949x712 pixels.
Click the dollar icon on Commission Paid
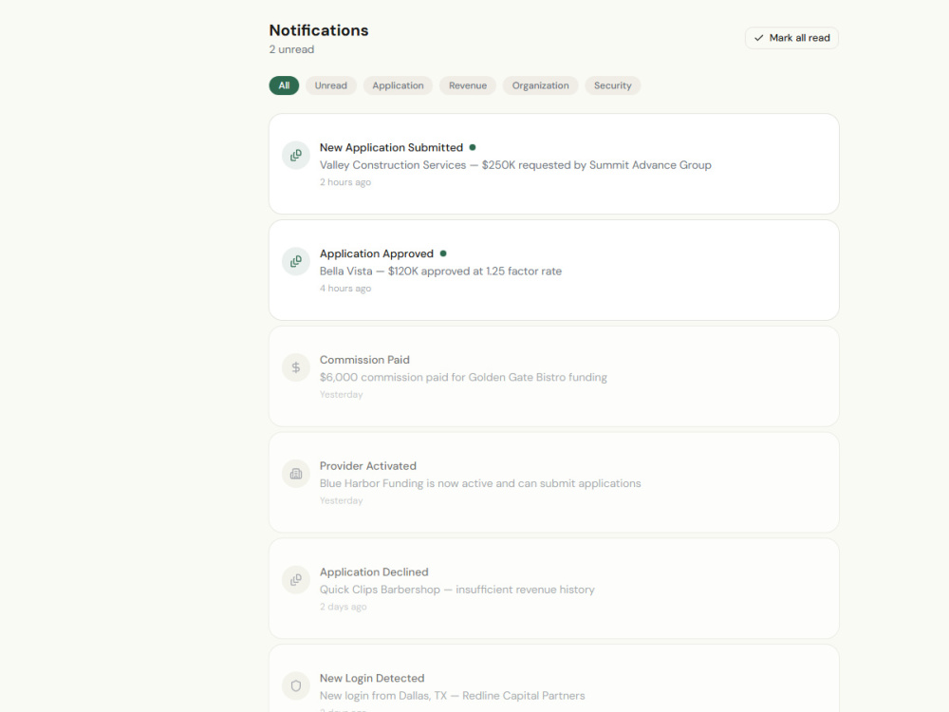click(x=296, y=367)
